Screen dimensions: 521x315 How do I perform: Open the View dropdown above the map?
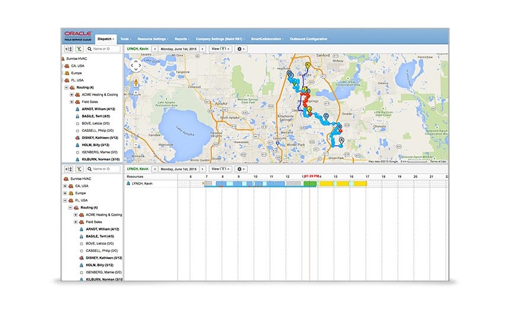pyautogui.click(x=220, y=49)
